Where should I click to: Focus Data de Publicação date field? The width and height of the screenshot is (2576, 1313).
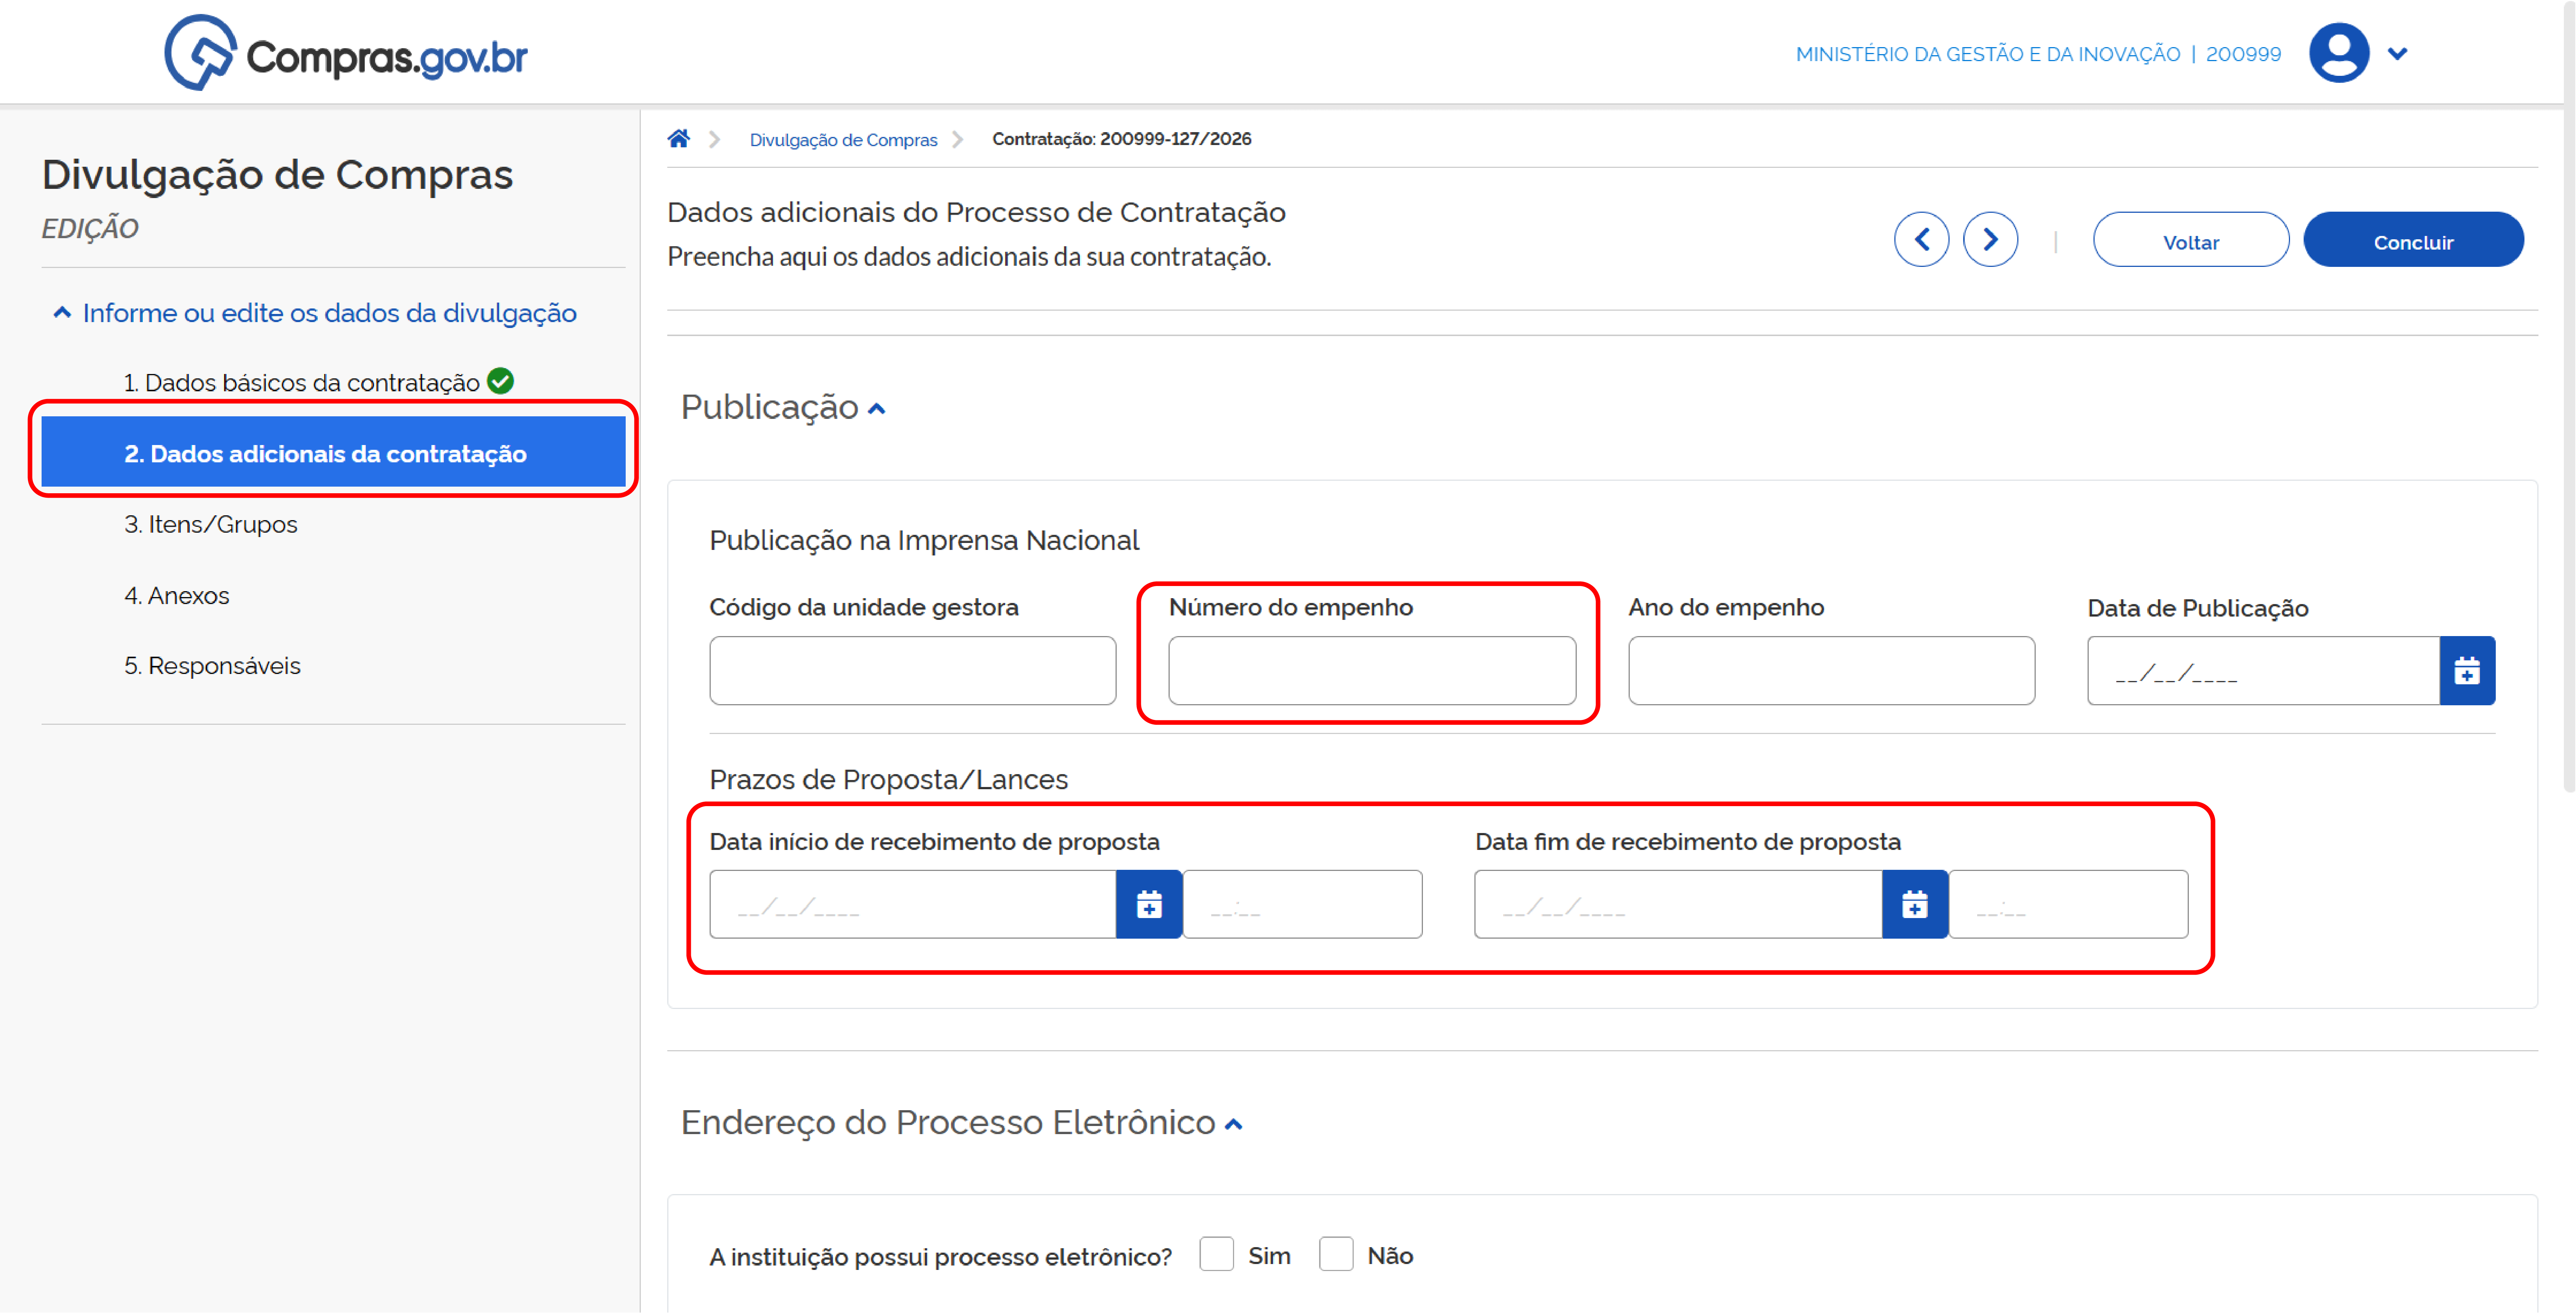tap(2264, 671)
